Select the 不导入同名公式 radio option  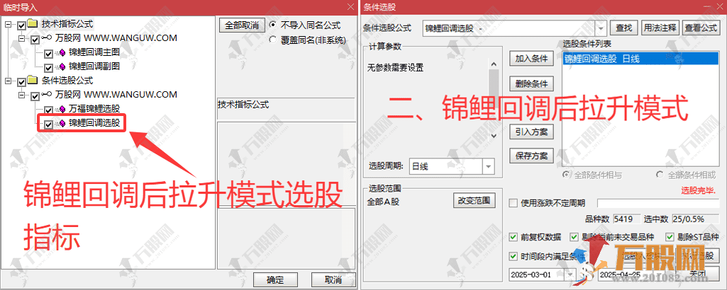click(272, 25)
